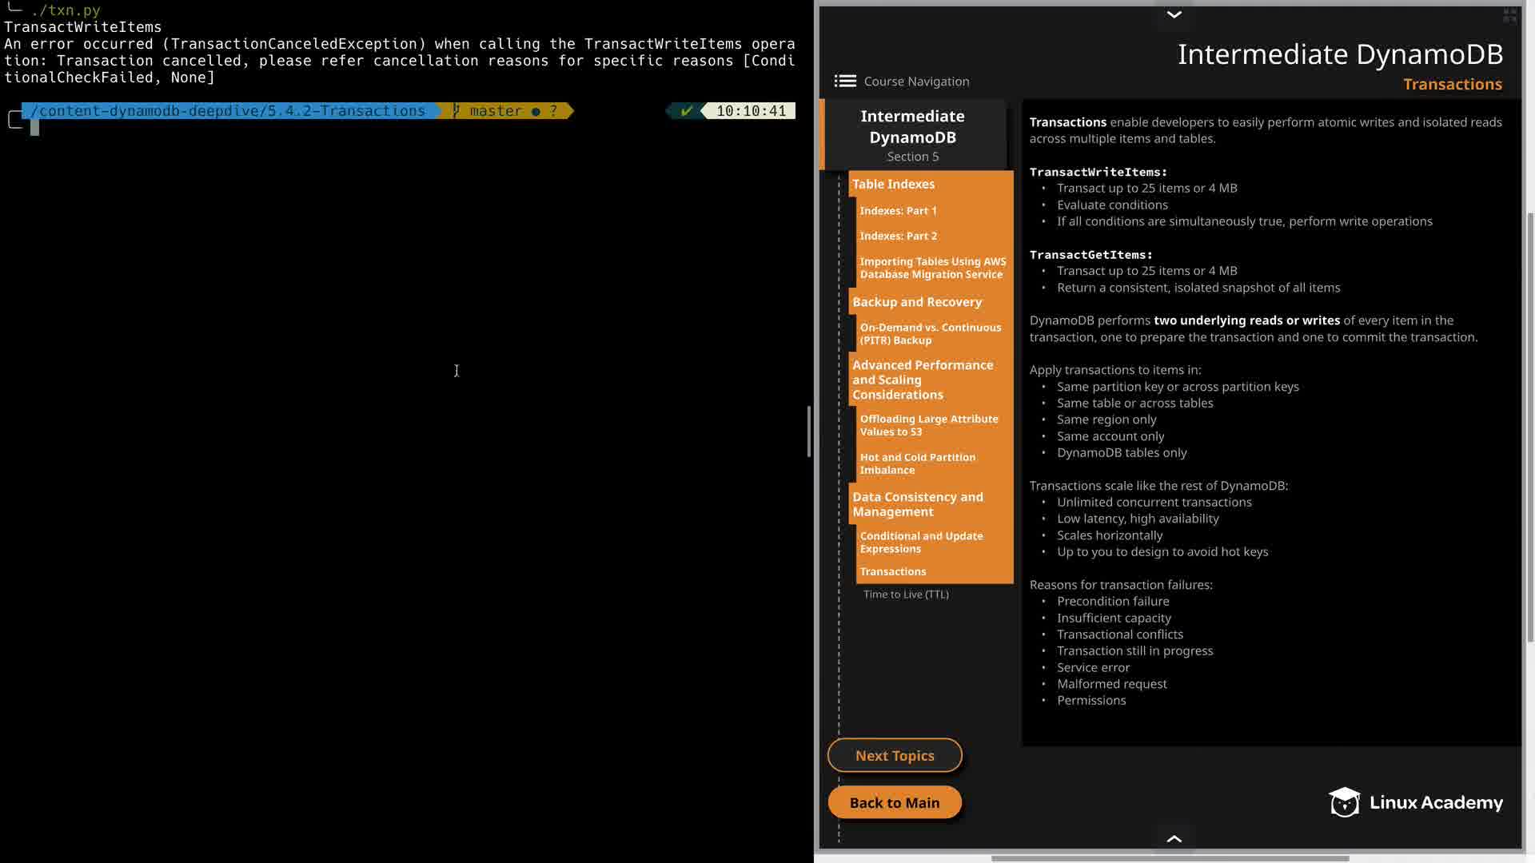Open Indexes: Part 2 lesson
Image resolution: width=1535 pixels, height=863 pixels.
pyautogui.click(x=898, y=237)
